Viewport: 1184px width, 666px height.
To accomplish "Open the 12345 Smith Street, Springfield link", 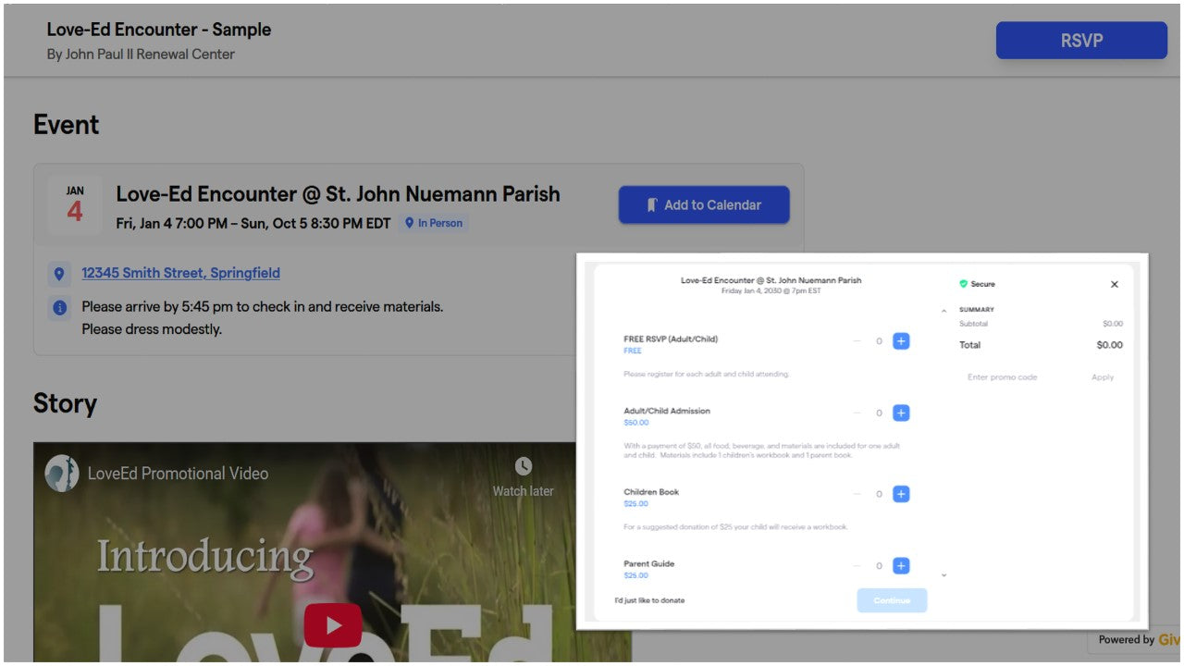I will coord(180,273).
